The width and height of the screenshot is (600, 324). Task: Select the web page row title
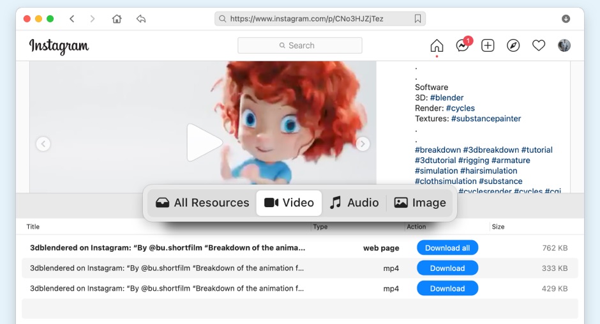(168, 248)
